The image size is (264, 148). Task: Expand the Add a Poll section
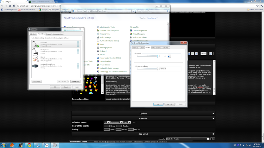(x=213, y=134)
